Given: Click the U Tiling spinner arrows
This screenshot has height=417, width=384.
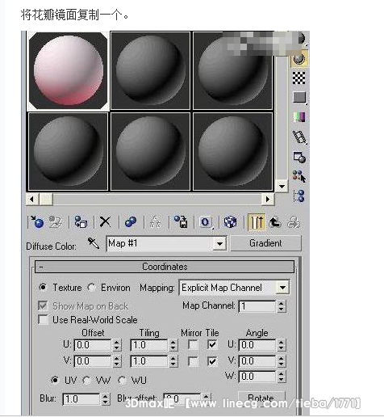Looking at the screenshot, I should pos(173,345).
